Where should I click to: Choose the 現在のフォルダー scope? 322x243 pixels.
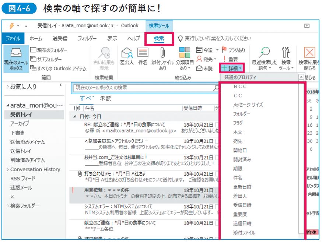click(49, 50)
